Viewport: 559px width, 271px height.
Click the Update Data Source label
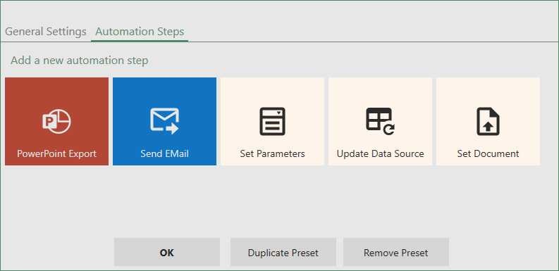coord(380,154)
